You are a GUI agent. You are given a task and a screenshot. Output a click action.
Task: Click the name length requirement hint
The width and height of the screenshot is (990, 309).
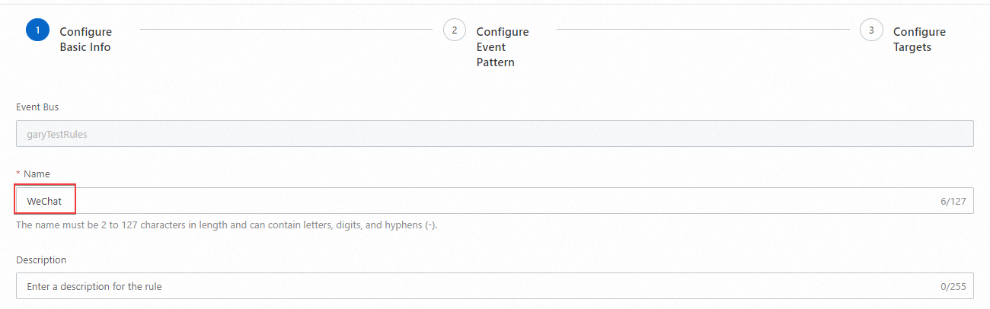pos(226,225)
